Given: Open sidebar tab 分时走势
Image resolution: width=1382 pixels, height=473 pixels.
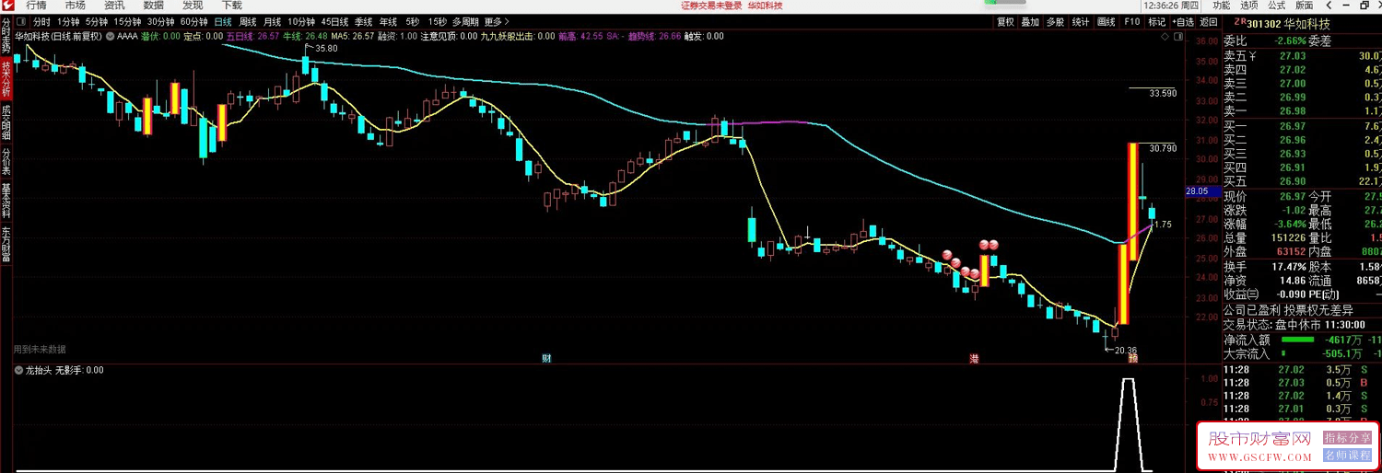Looking at the screenshot, I should pyautogui.click(x=6, y=38).
